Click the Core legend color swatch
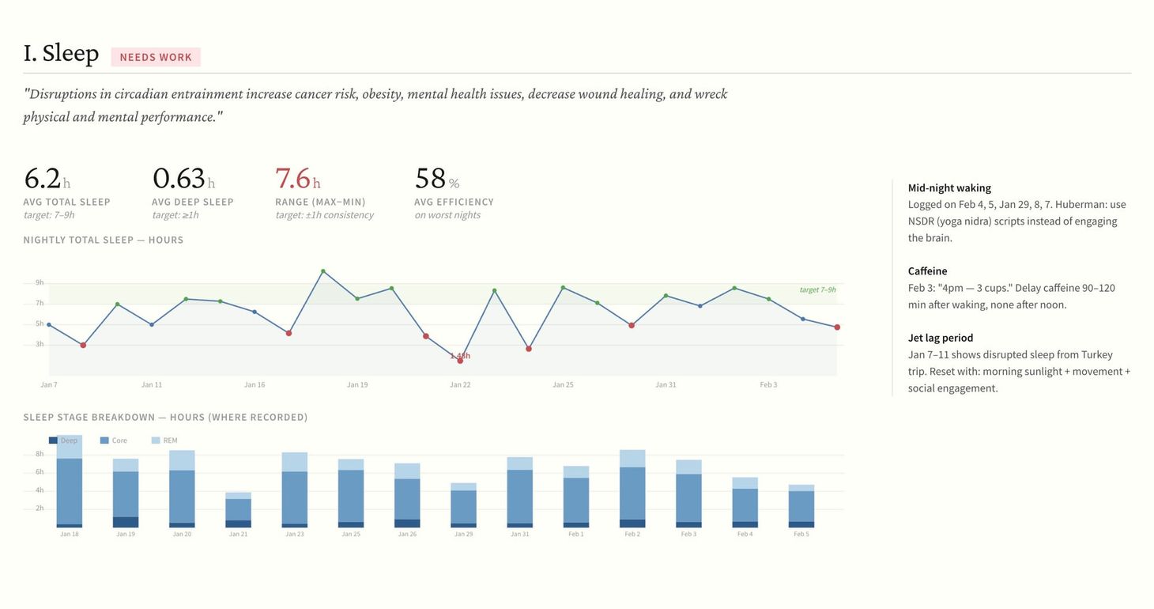The image size is (1154, 609). pyautogui.click(x=104, y=441)
